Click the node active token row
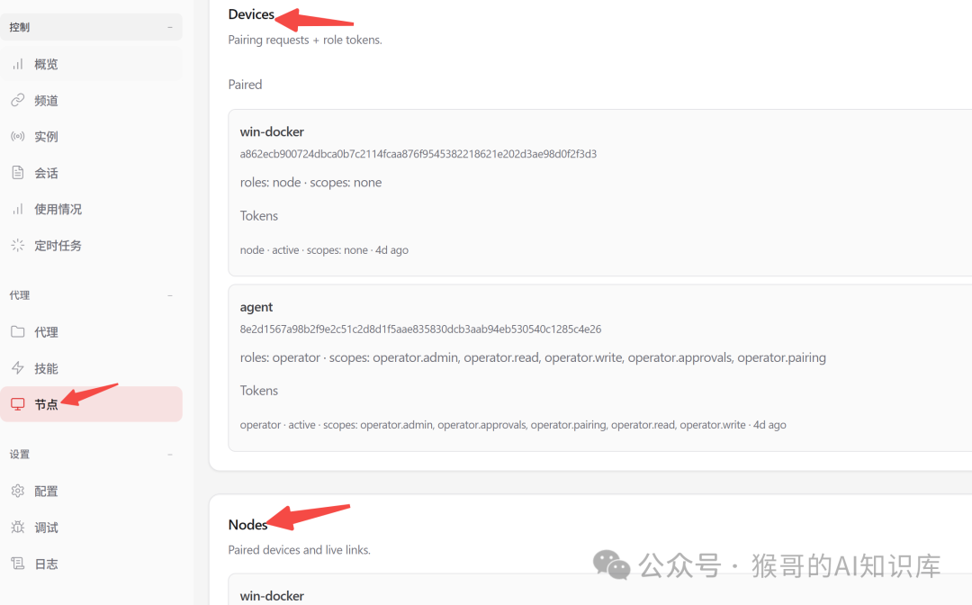The image size is (972, 605). point(324,249)
